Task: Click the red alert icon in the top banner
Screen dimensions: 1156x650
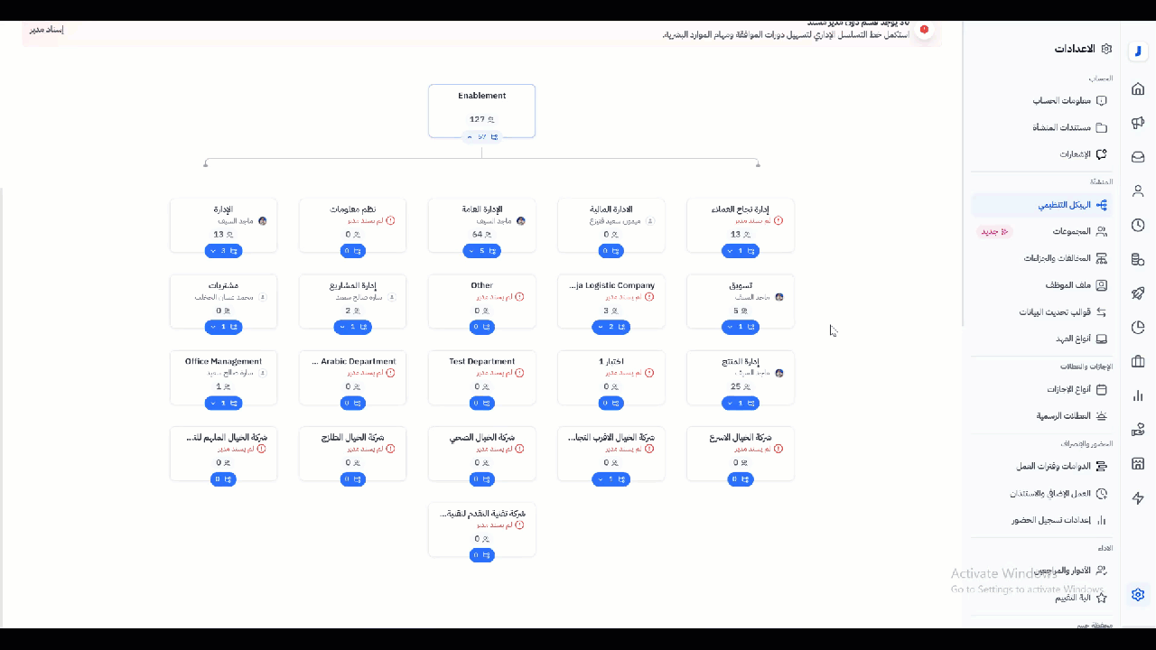Action: coord(924,30)
